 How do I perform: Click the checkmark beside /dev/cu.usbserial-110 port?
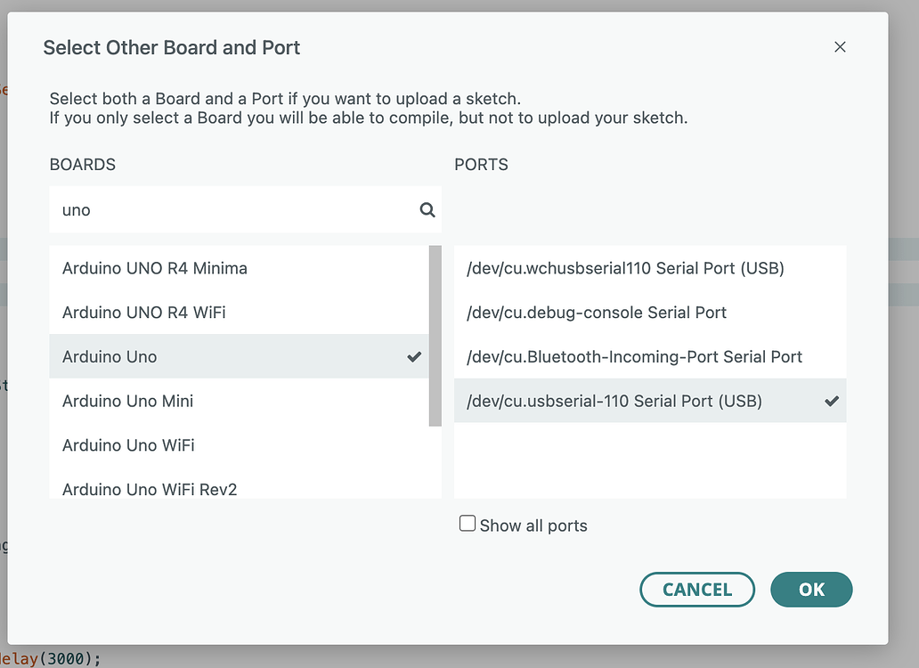(832, 401)
